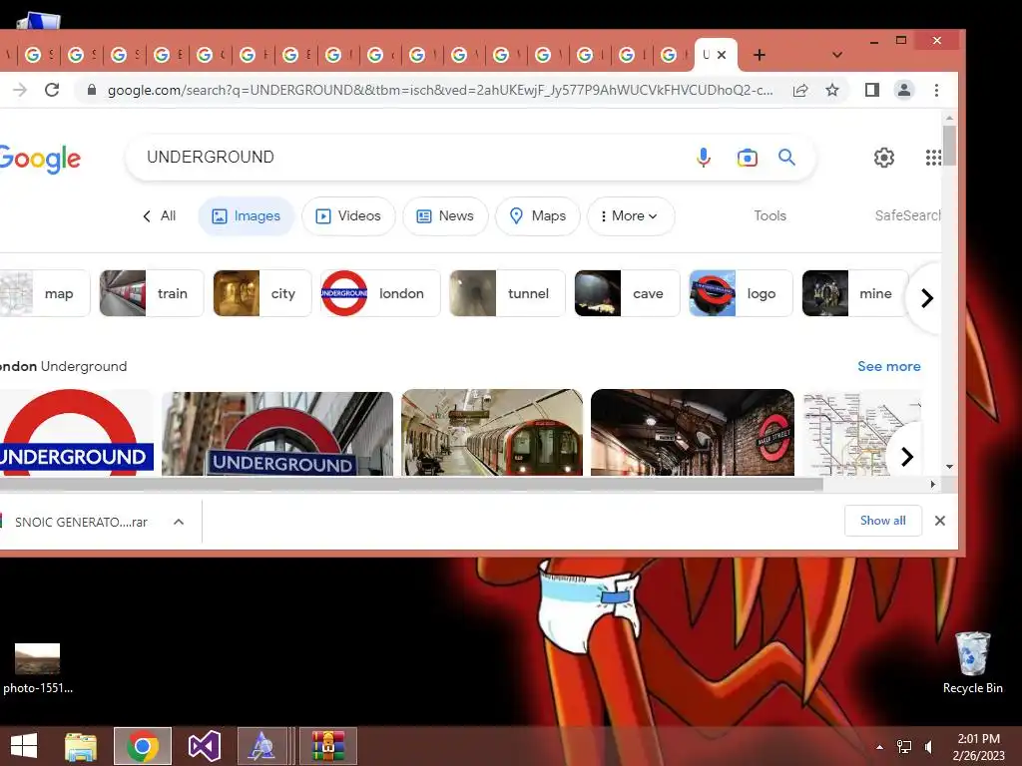This screenshot has width=1022, height=766.
Task: Click the horizontal page scrollbar thumb
Action: click(411, 484)
